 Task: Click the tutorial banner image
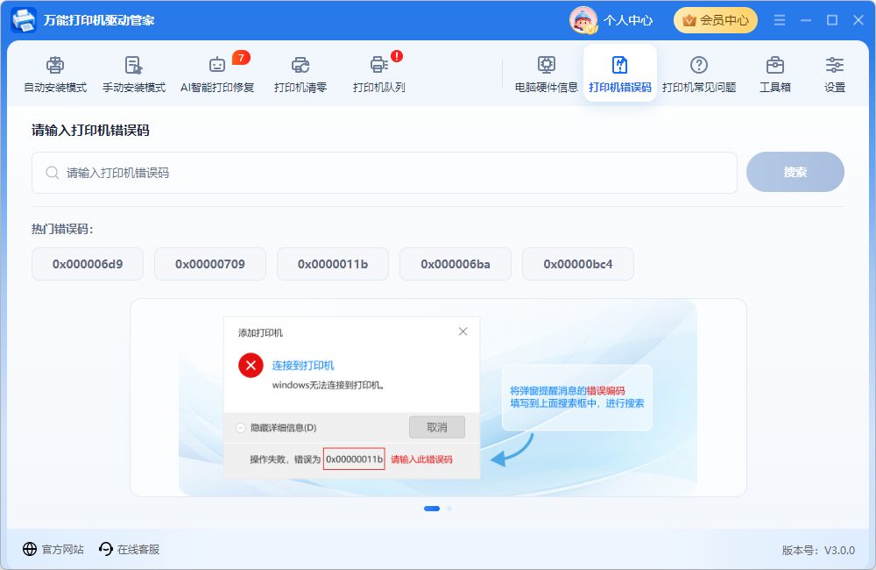438,398
